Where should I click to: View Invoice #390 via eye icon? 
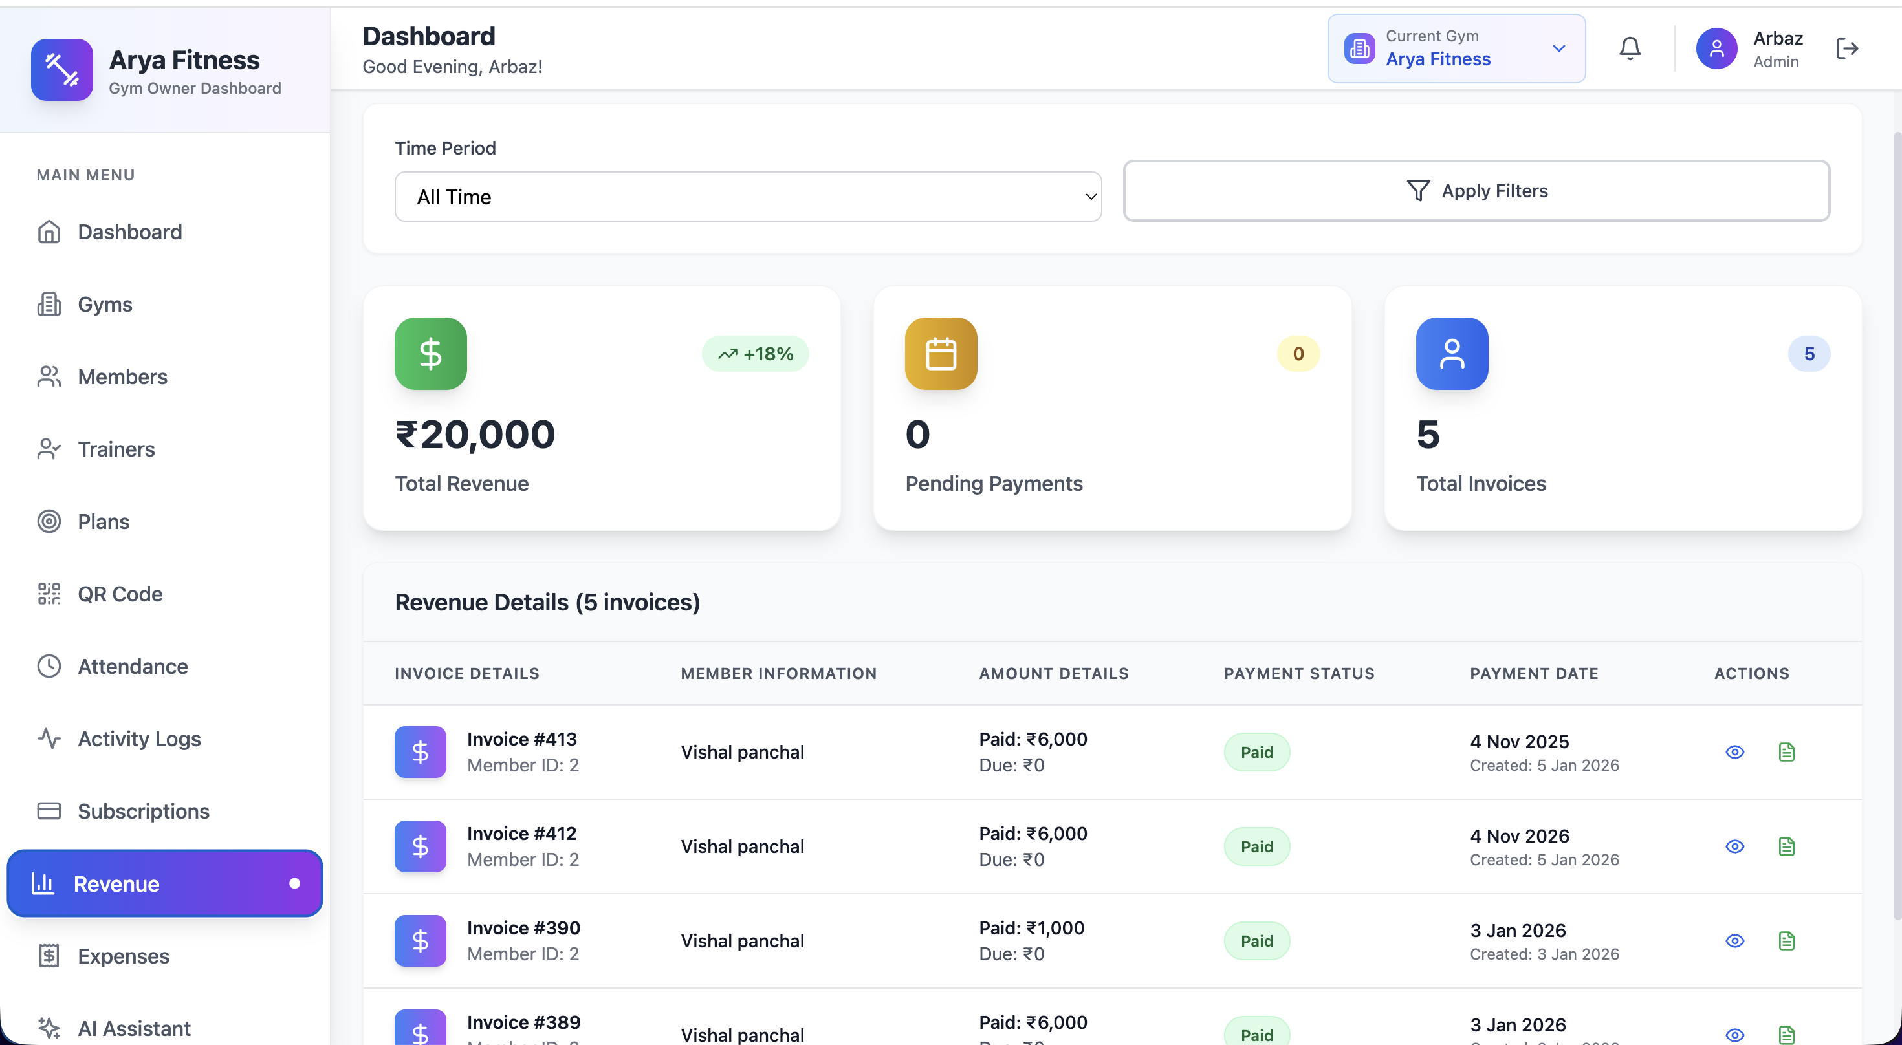pyautogui.click(x=1734, y=941)
